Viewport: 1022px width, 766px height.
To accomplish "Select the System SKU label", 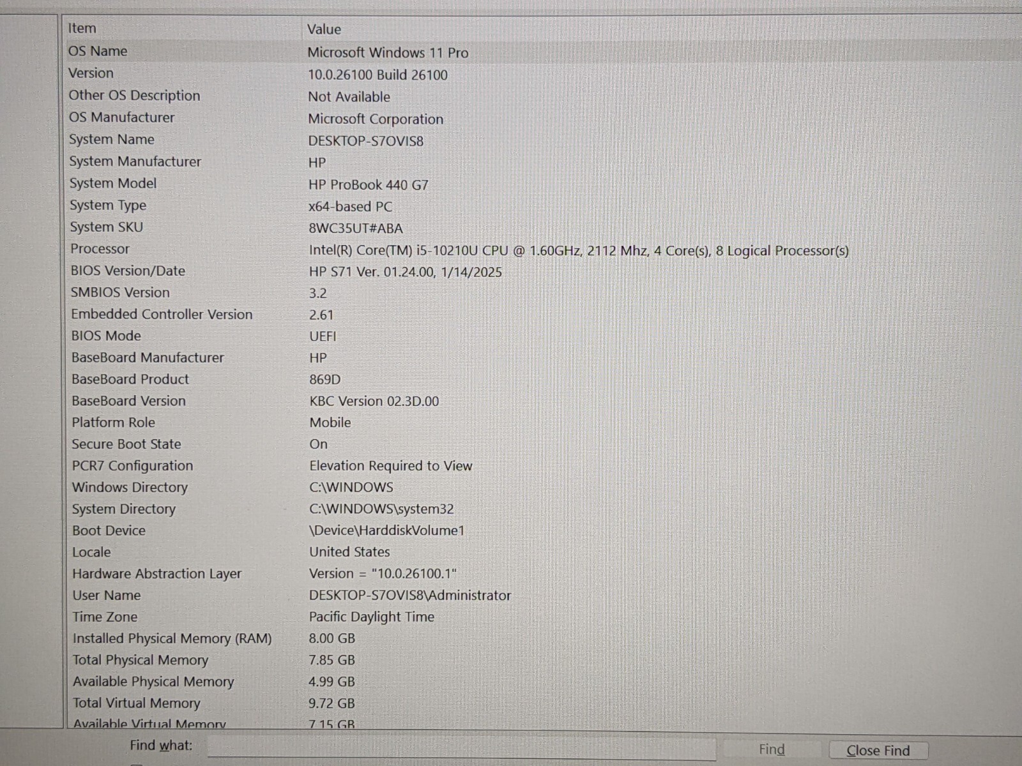I will (106, 227).
